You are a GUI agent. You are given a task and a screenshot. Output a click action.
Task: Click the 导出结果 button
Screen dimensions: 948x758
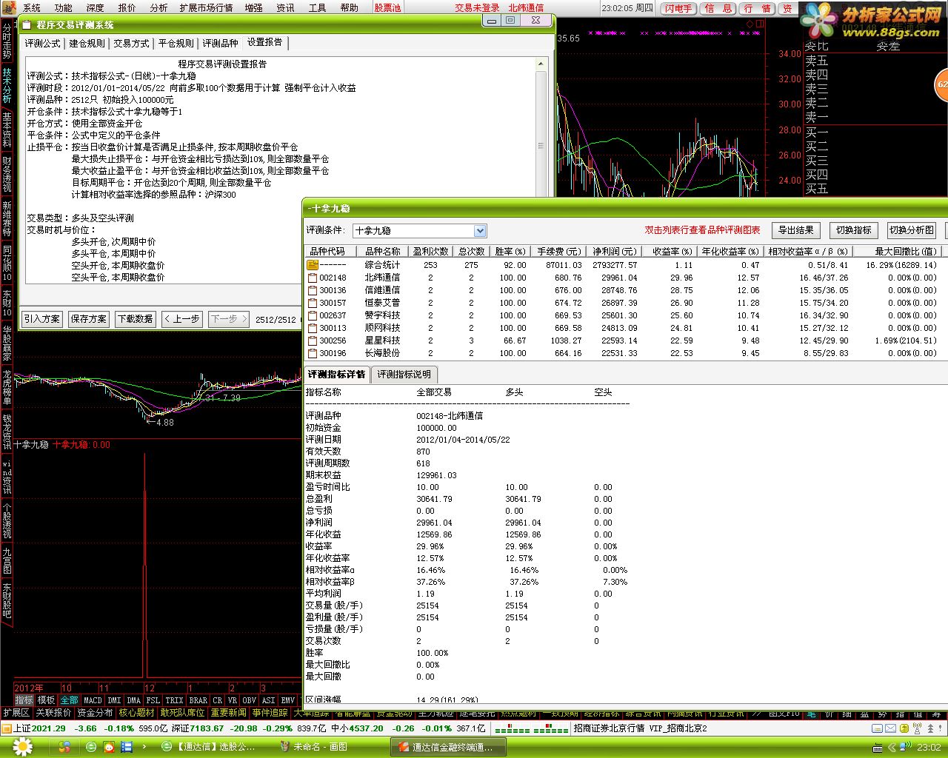tap(795, 230)
